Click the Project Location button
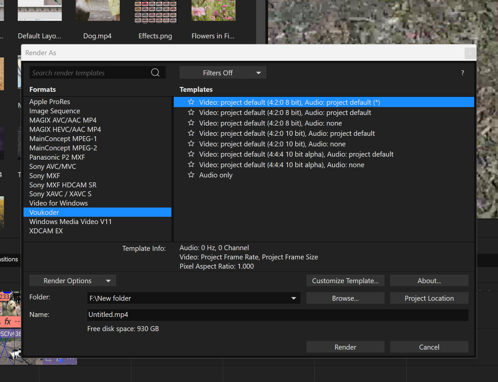Viewport: 498px width, 382px height. [x=429, y=298]
